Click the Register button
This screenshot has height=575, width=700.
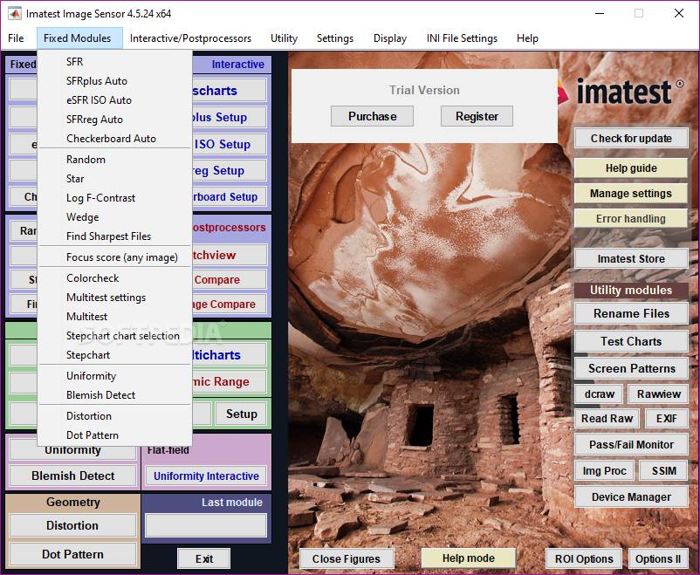coord(477,117)
